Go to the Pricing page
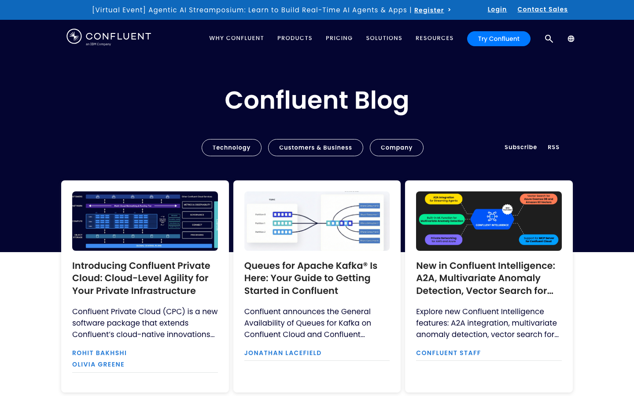Viewport: 634px width, 396px height. click(x=339, y=38)
